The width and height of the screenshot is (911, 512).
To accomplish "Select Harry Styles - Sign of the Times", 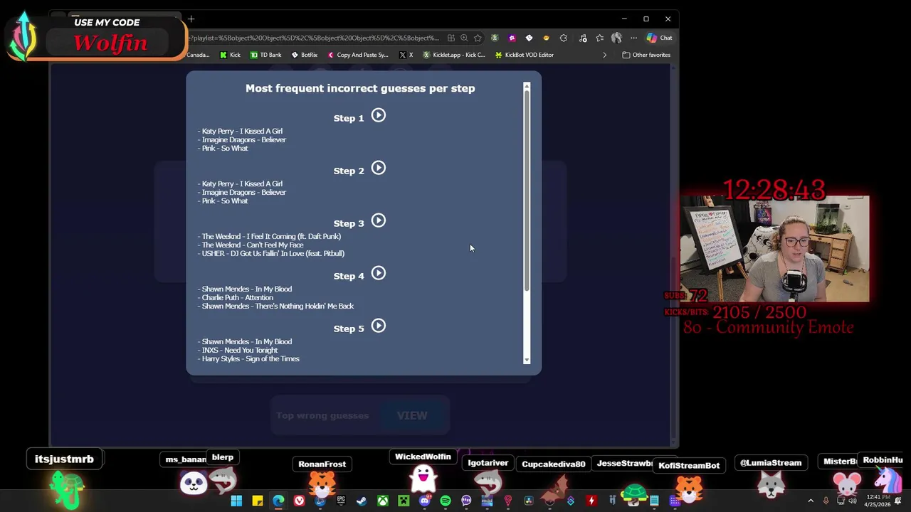I will click(251, 358).
